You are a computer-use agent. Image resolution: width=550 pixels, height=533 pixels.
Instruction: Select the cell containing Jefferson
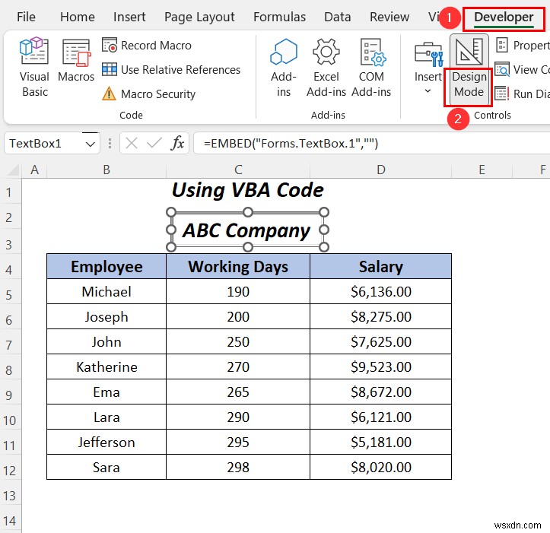[107, 443]
